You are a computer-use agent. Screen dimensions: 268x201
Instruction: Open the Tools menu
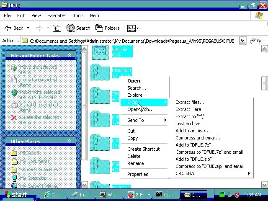pos(78,15)
